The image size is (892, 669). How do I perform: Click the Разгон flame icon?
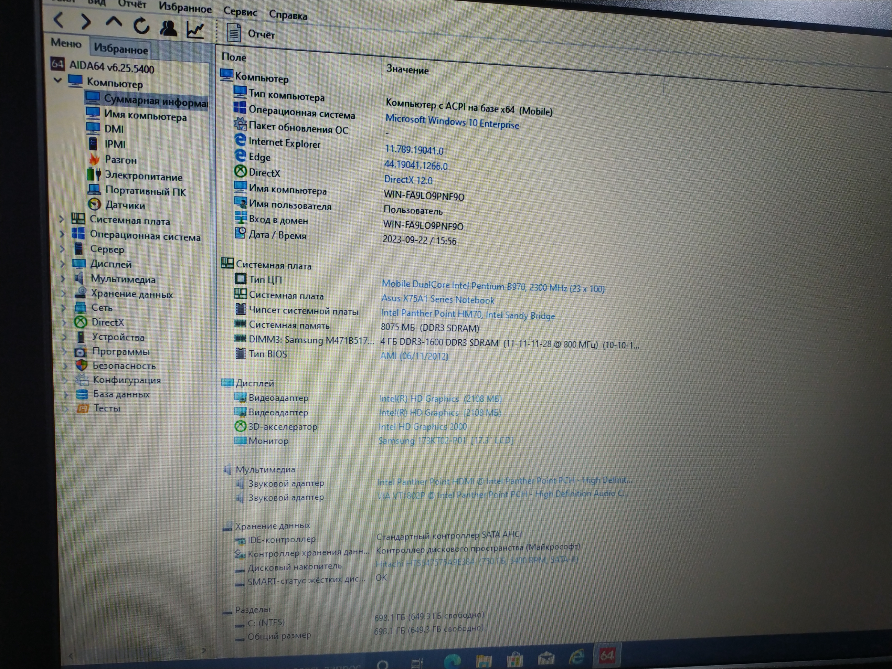[94, 159]
